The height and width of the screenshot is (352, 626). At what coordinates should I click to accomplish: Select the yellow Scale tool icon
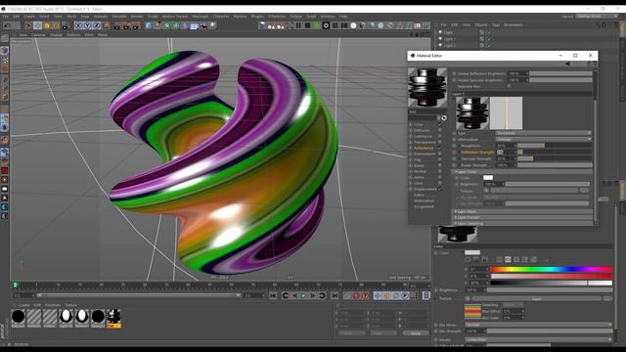coord(47,25)
